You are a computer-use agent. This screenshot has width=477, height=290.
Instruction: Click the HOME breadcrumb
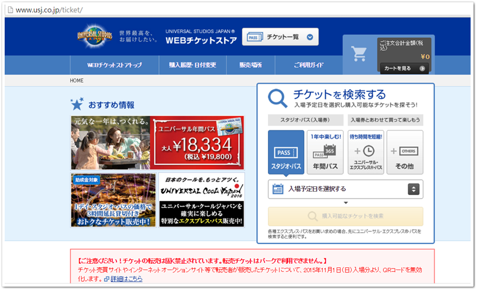77,80
